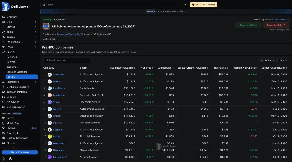The width and height of the screenshot is (292, 162).
Task: Click the Exchanges swap icon
Action: tap(3, 82)
